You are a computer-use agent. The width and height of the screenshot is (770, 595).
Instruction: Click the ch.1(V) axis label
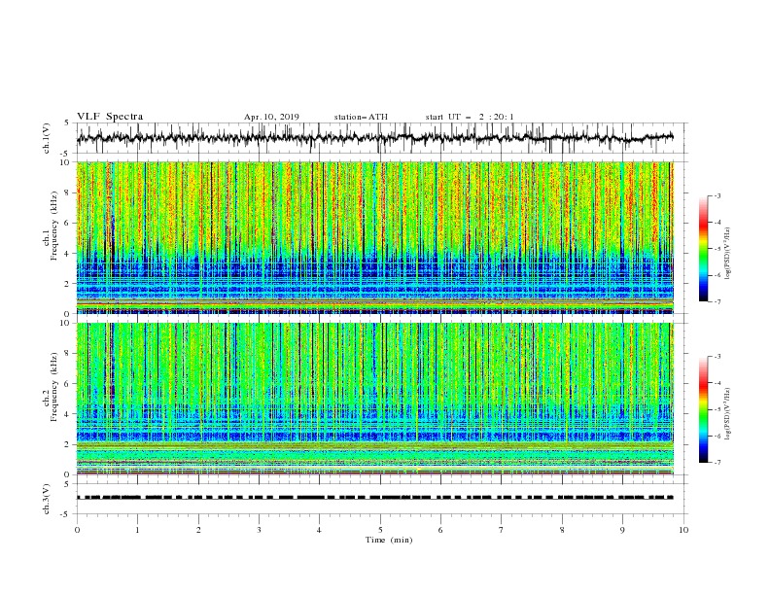[46, 138]
